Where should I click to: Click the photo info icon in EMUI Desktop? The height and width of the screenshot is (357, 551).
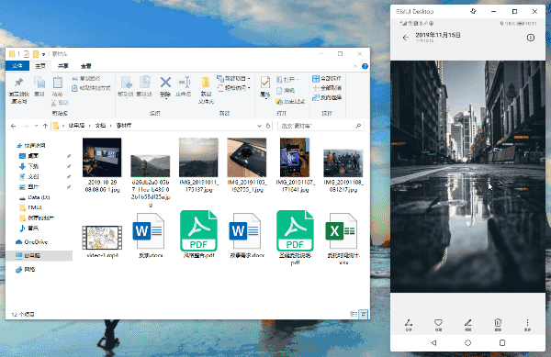click(531, 38)
